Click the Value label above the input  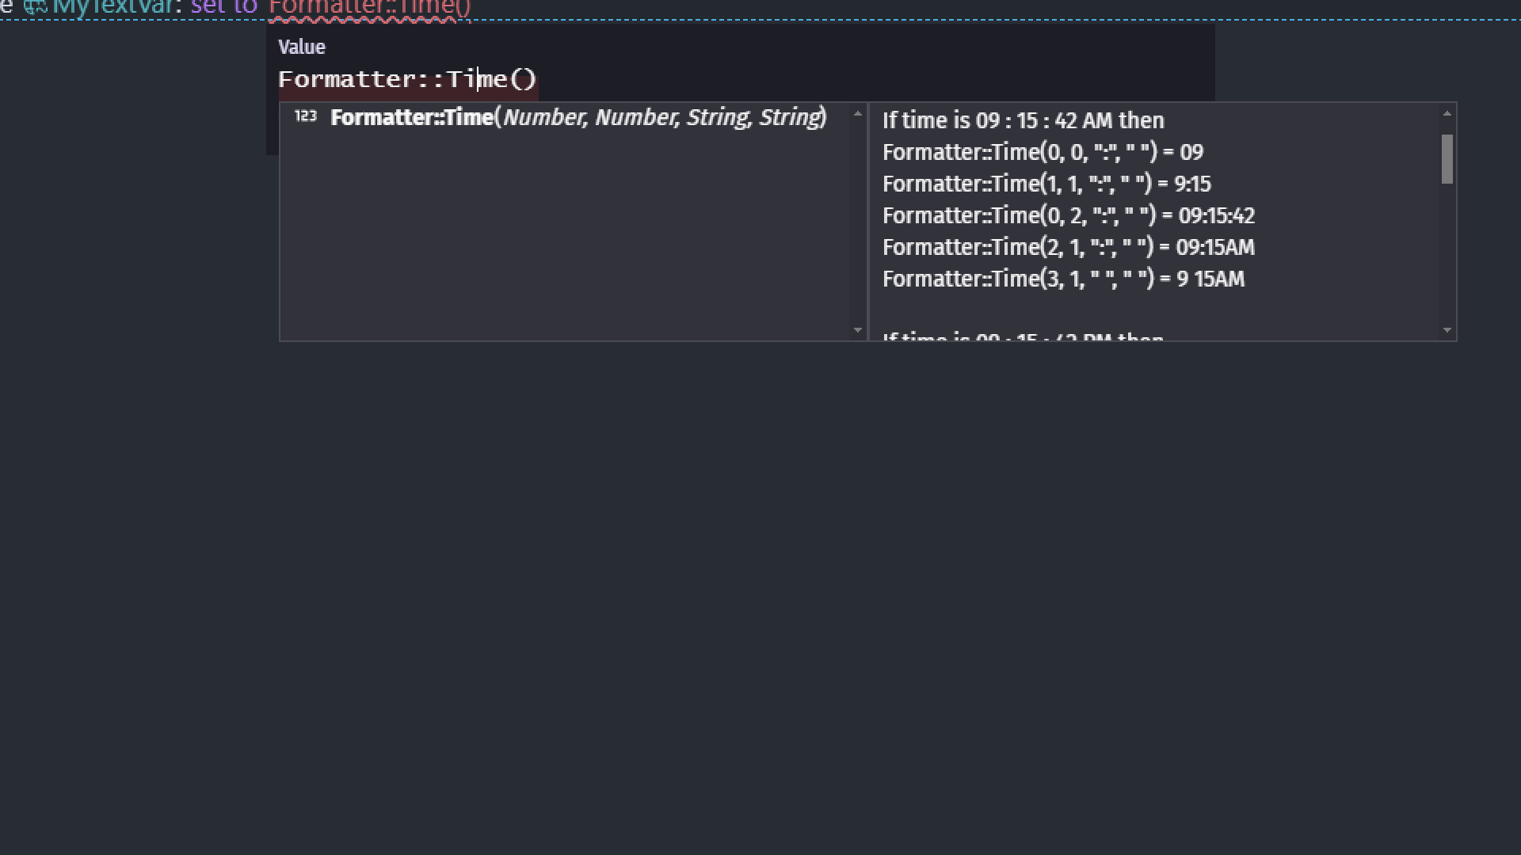[302, 47]
